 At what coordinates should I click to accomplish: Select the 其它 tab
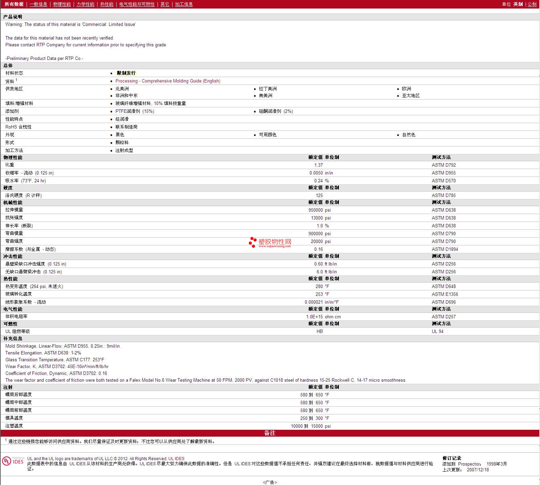(x=165, y=4)
